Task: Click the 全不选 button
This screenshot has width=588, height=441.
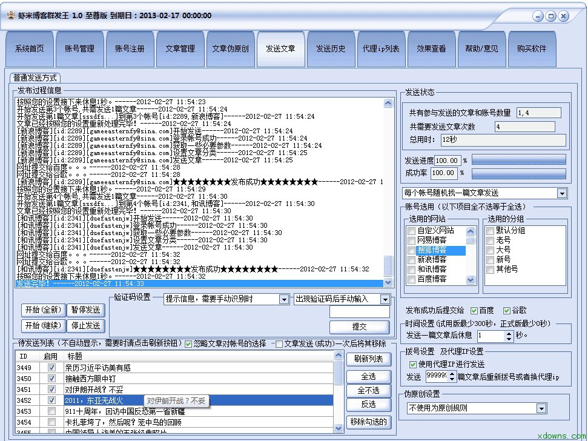Action: click(368, 390)
